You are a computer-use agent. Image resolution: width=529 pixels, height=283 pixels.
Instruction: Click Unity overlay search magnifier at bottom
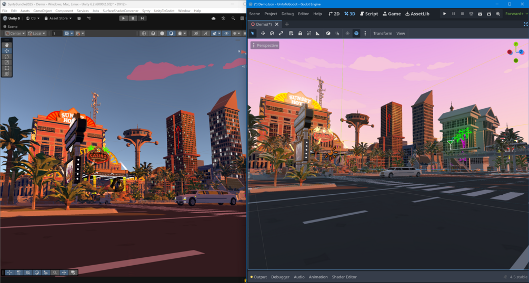tap(55, 272)
